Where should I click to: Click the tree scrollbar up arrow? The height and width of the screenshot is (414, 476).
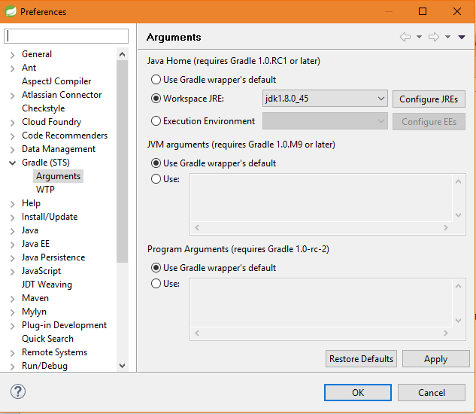click(122, 54)
